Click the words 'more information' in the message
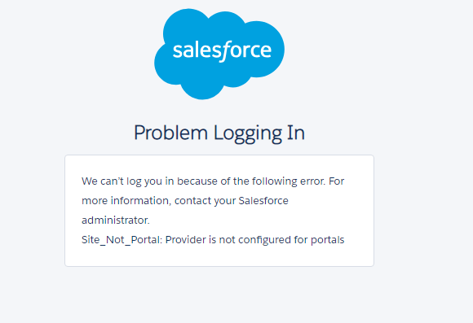 coord(125,201)
